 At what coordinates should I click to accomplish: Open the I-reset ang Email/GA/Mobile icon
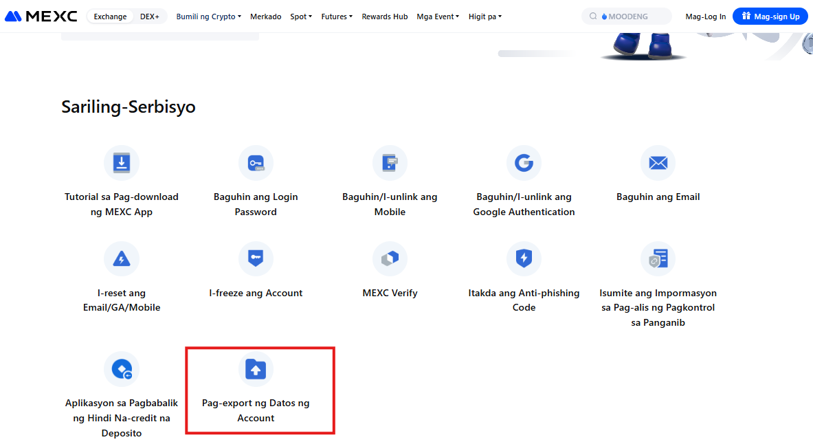(122, 258)
